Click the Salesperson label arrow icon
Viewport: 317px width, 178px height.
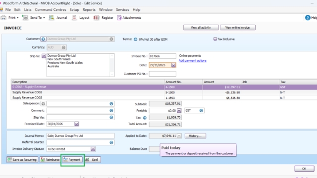(43, 104)
